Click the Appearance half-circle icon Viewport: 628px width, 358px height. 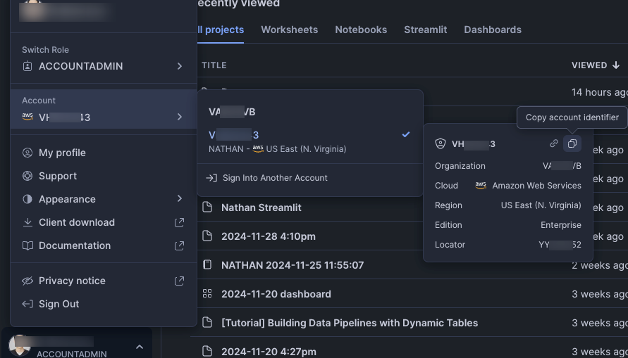click(27, 199)
